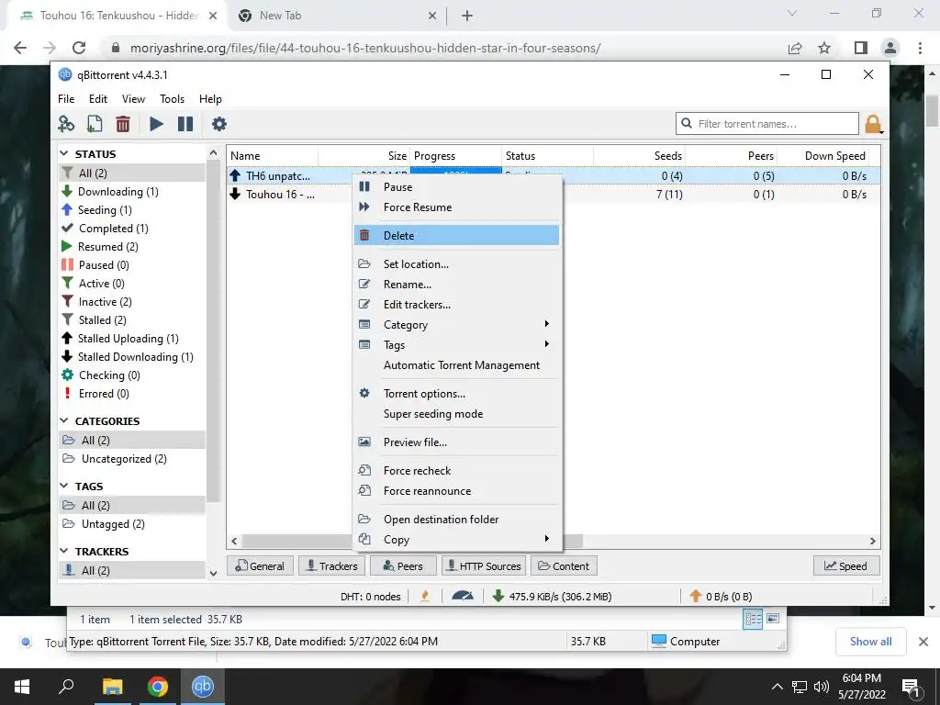Click the green download speed arrow in status bar
Image resolution: width=940 pixels, height=705 pixels.
click(x=498, y=596)
